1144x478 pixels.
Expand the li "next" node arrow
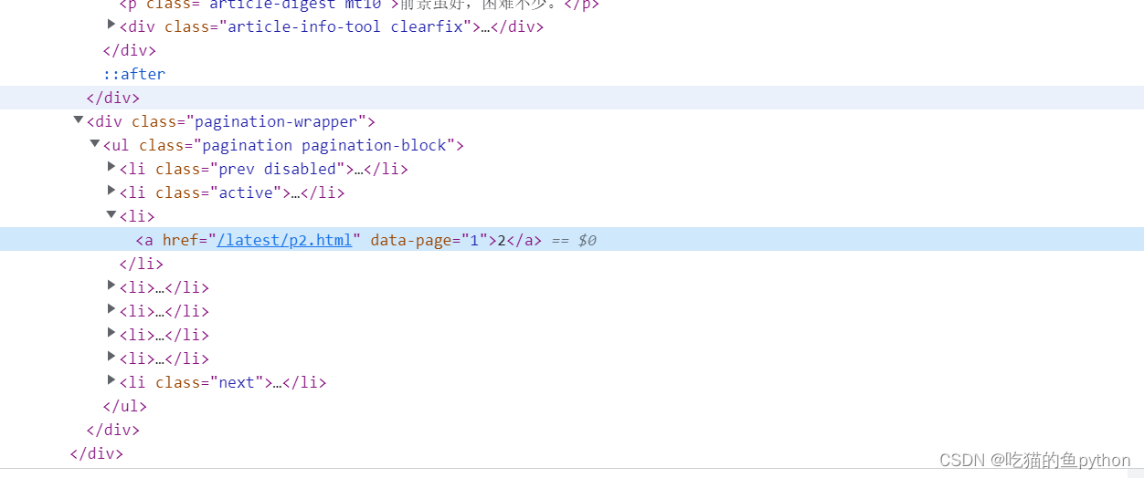click(x=111, y=380)
